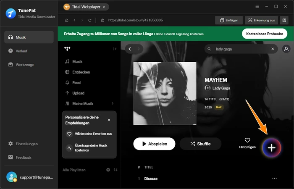This screenshot has height=189, width=294.
Task: Switch source via Tidal Webplayer selector
Action: [x=86, y=7]
